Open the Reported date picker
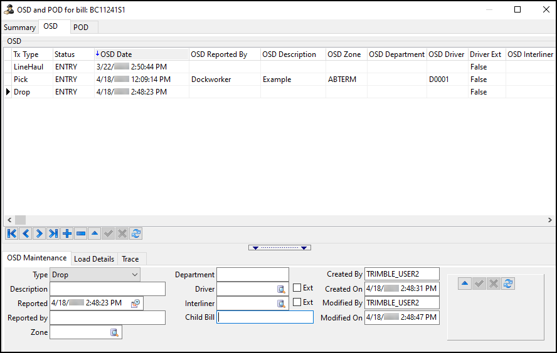The image size is (557, 353). pos(135,304)
